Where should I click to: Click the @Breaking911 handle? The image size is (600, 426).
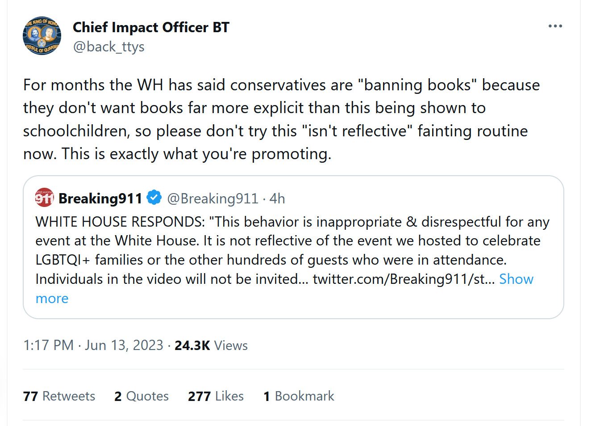click(x=212, y=198)
